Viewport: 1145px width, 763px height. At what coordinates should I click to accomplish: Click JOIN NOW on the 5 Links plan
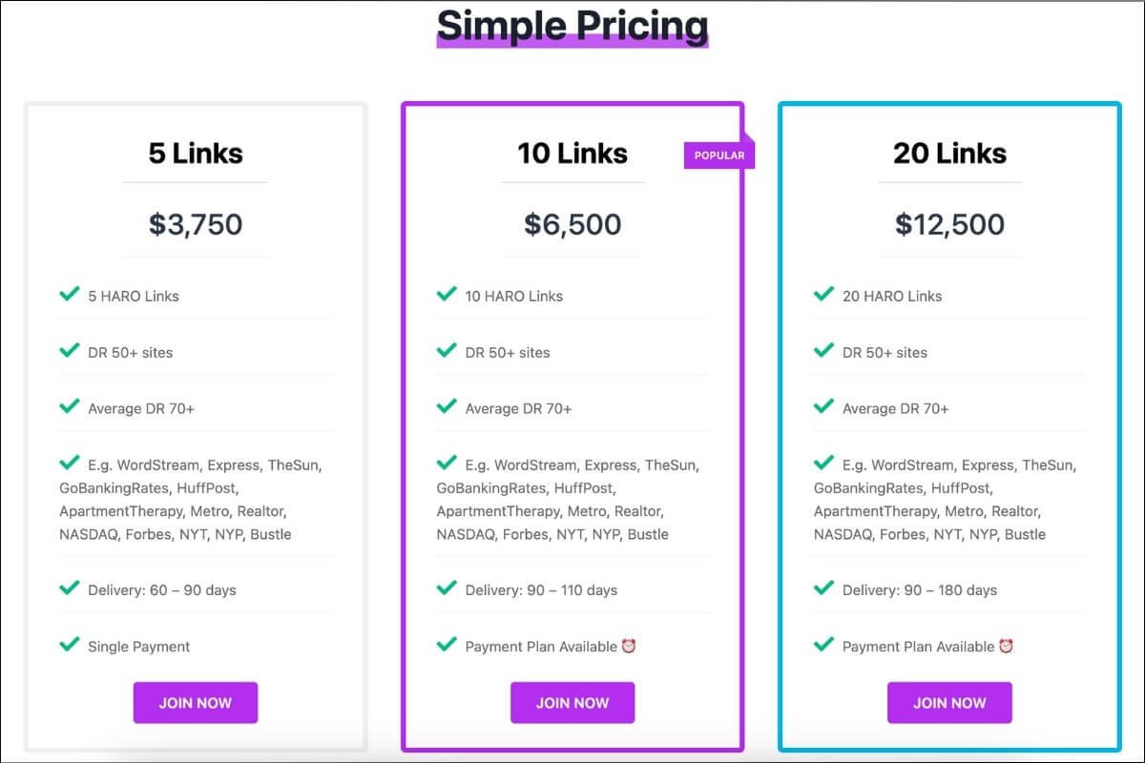tap(195, 703)
